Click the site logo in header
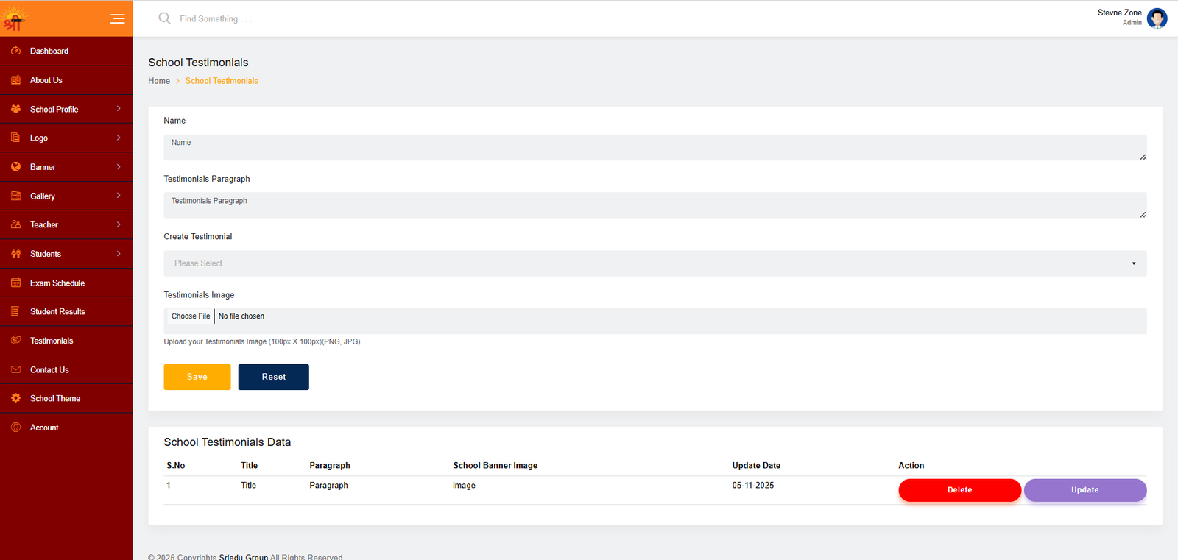The image size is (1178, 560). pyautogui.click(x=15, y=18)
